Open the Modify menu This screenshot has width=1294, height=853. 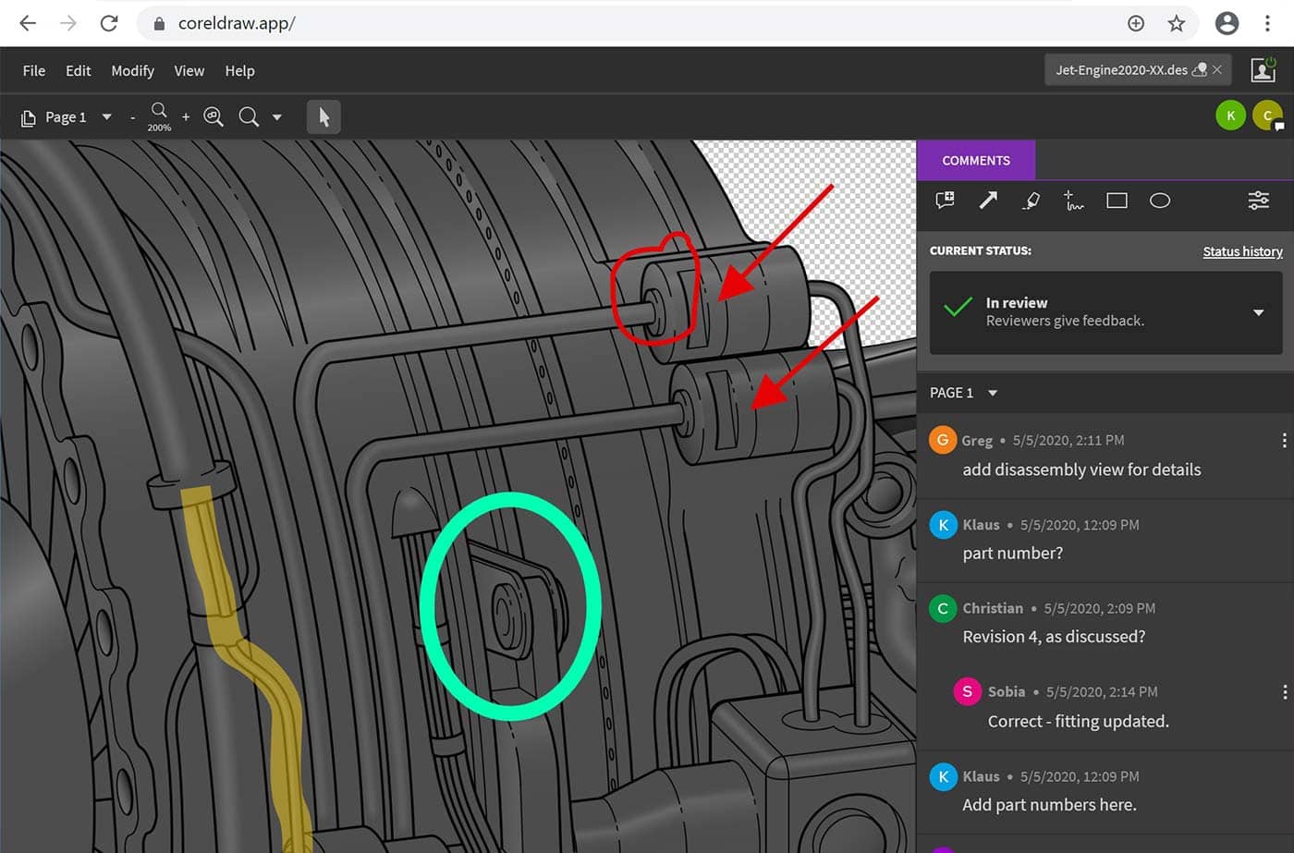[132, 71]
